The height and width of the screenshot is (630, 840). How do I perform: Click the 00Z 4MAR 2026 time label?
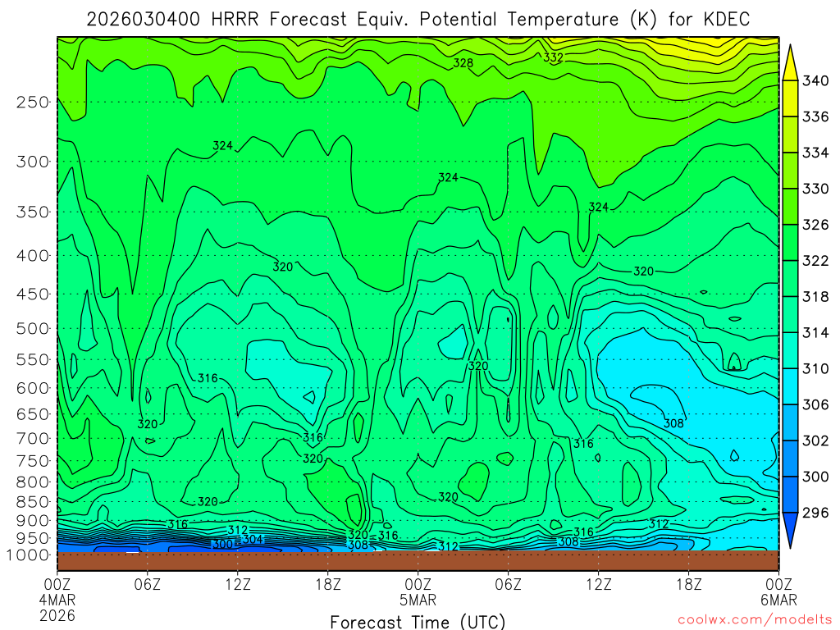point(57,600)
